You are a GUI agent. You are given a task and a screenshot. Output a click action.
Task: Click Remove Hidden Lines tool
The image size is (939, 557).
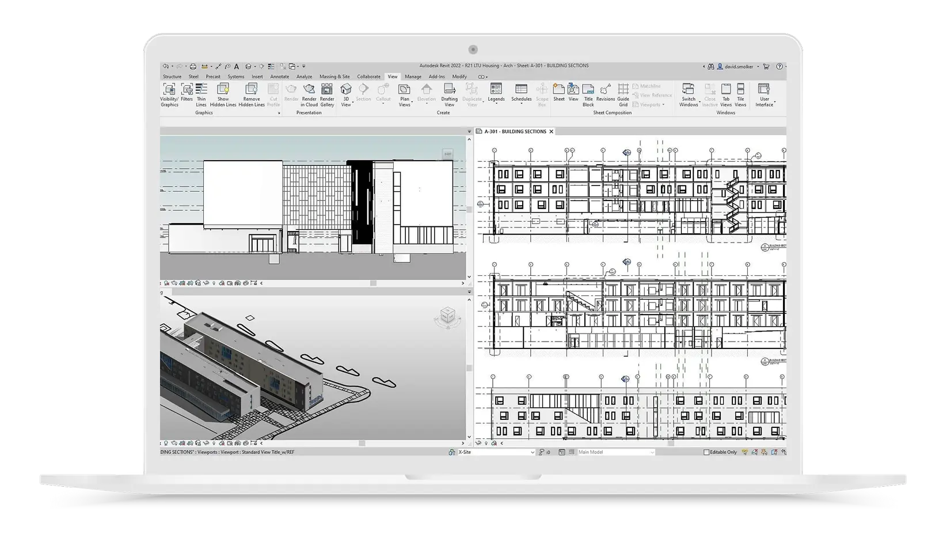[252, 95]
